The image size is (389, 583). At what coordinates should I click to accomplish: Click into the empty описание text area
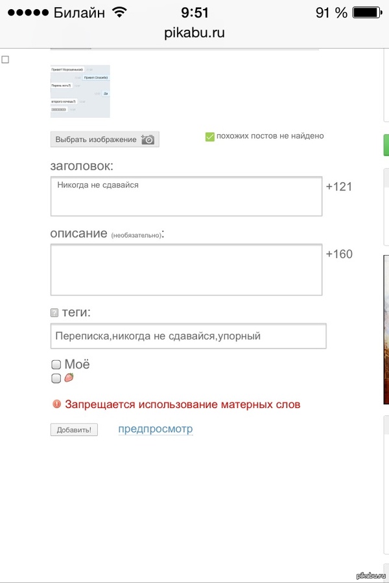click(186, 269)
